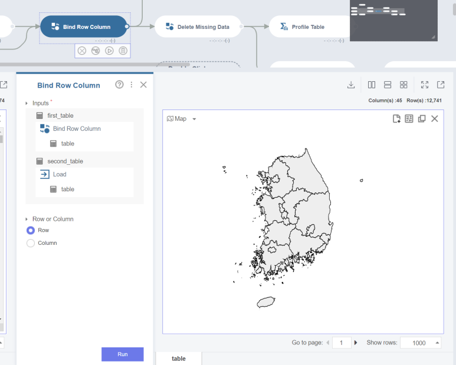Close the Map chart
Screen dimensions: 456x365
435,119
